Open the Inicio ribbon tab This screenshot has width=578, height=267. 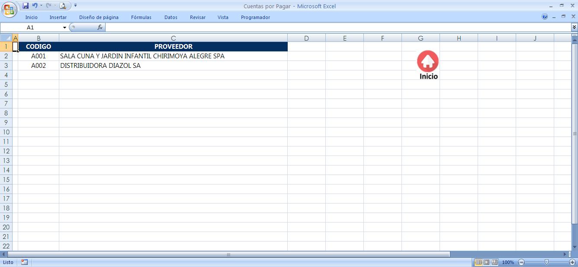(32, 17)
